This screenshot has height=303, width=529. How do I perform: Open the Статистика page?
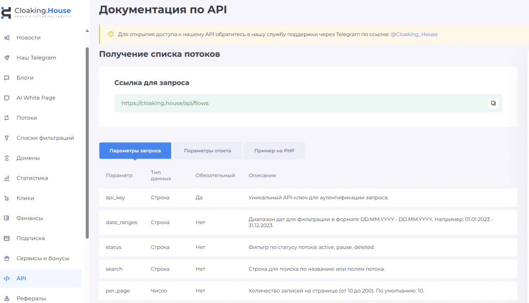point(32,178)
